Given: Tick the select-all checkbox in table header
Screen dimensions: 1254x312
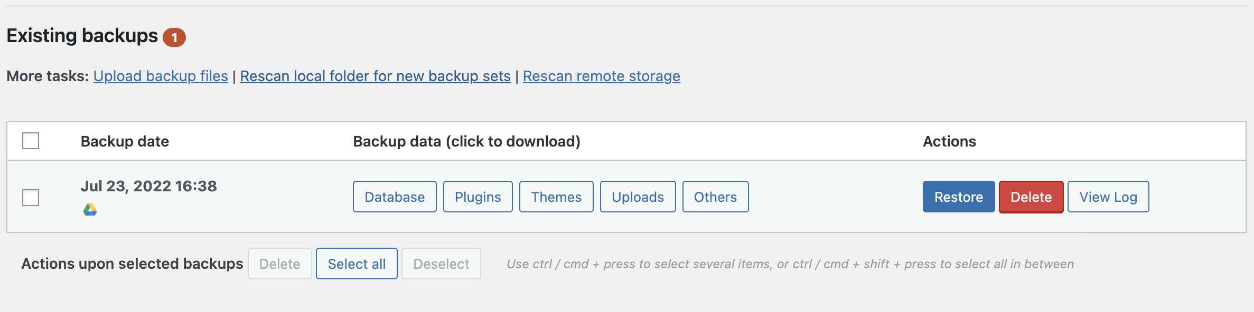Looking at the screenshot, I should point(31,141).
